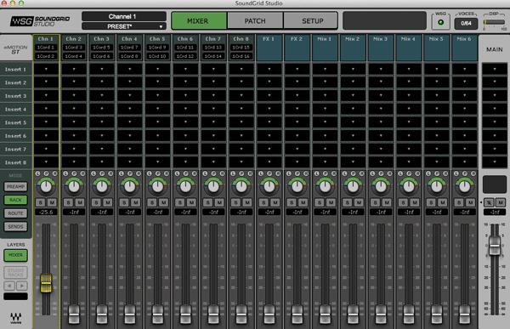Viewport: 510px width, 329px height.
Task: Switch to the SETUP tab
Action: pos(311,20)
